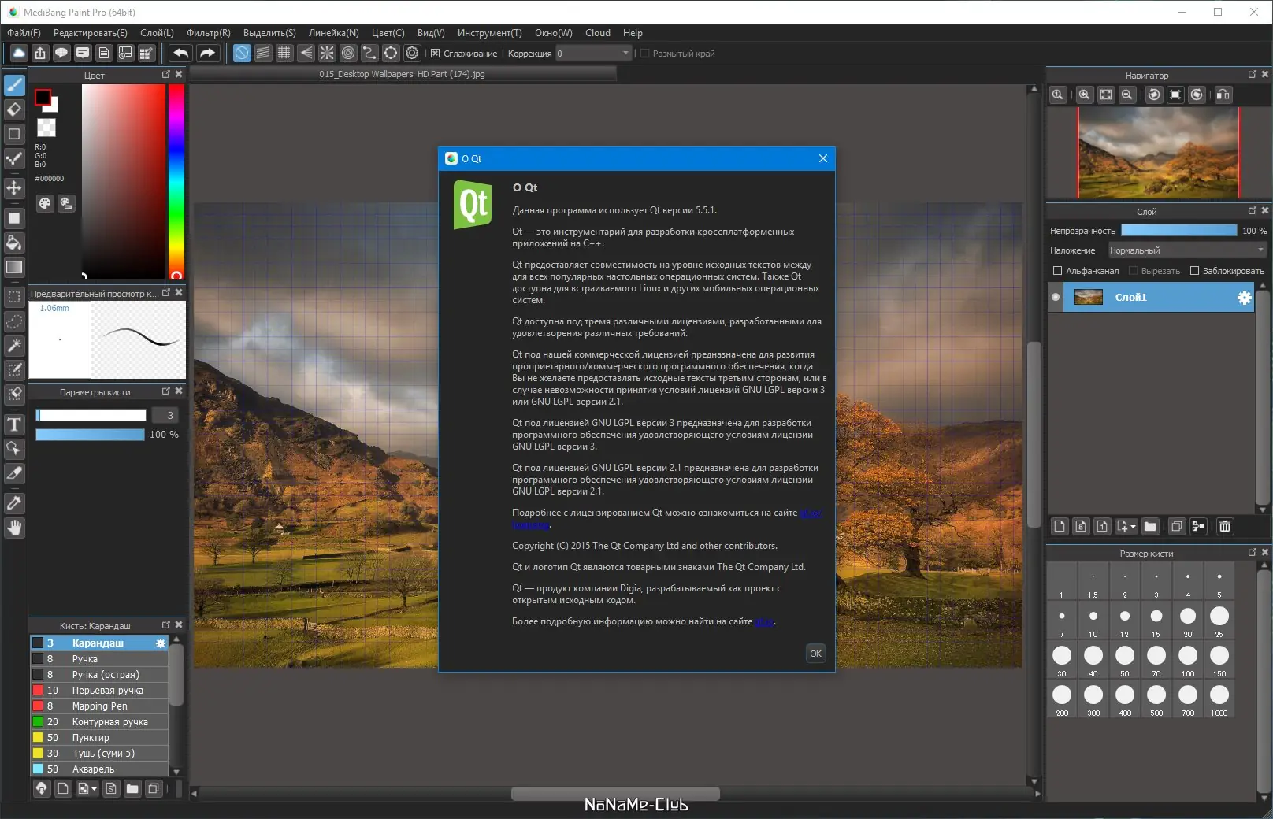1273x819 pixels.
Task: Enable the Альфа-канал checkbox
Action: point(1058,271)
